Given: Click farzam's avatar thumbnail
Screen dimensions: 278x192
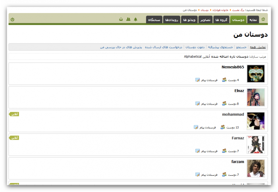Looking at the screenshot, I should [256, 168].
